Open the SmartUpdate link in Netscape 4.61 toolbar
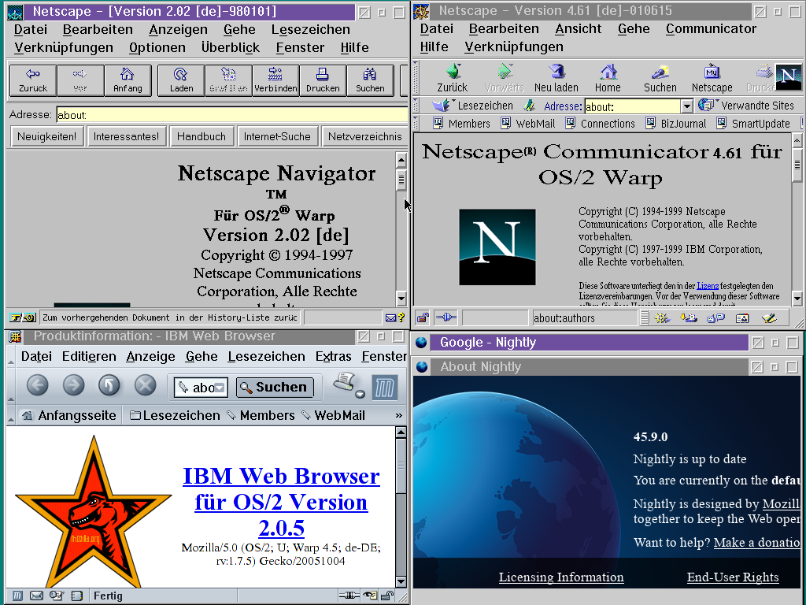The height and width of the screenshot is (605, 806). coord(753,124)
